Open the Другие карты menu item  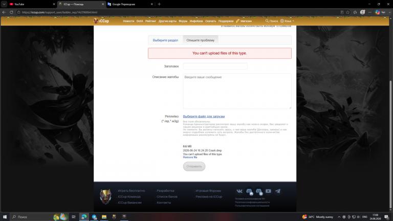click(167, 21)
